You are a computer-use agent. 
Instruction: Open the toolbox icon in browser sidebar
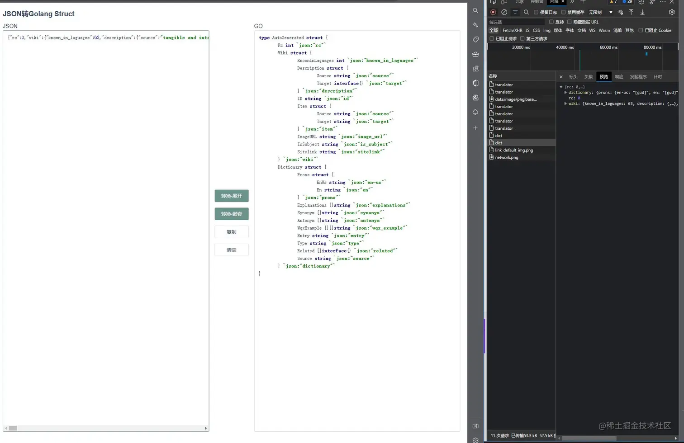coord(475,54)
